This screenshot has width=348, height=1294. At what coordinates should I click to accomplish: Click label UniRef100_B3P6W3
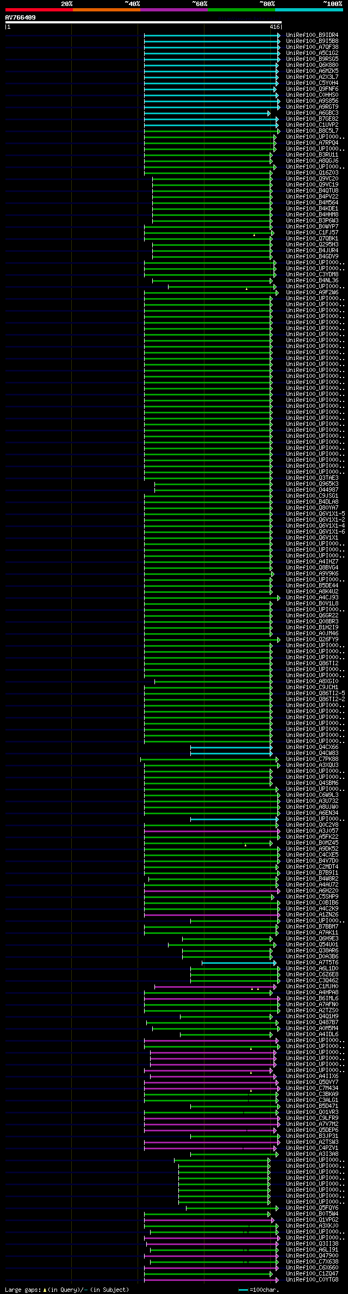tap(312, 221)
